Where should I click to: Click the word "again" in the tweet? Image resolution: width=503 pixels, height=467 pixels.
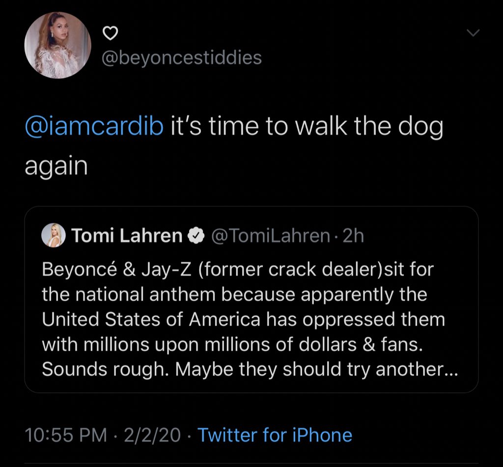(x=56, y=166)
